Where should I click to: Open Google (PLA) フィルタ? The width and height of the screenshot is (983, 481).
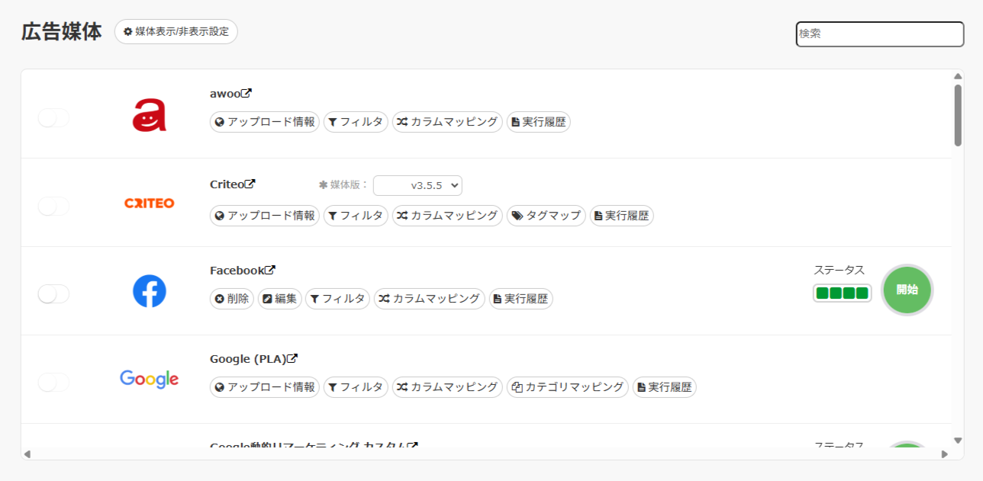(x=356, y=387)
